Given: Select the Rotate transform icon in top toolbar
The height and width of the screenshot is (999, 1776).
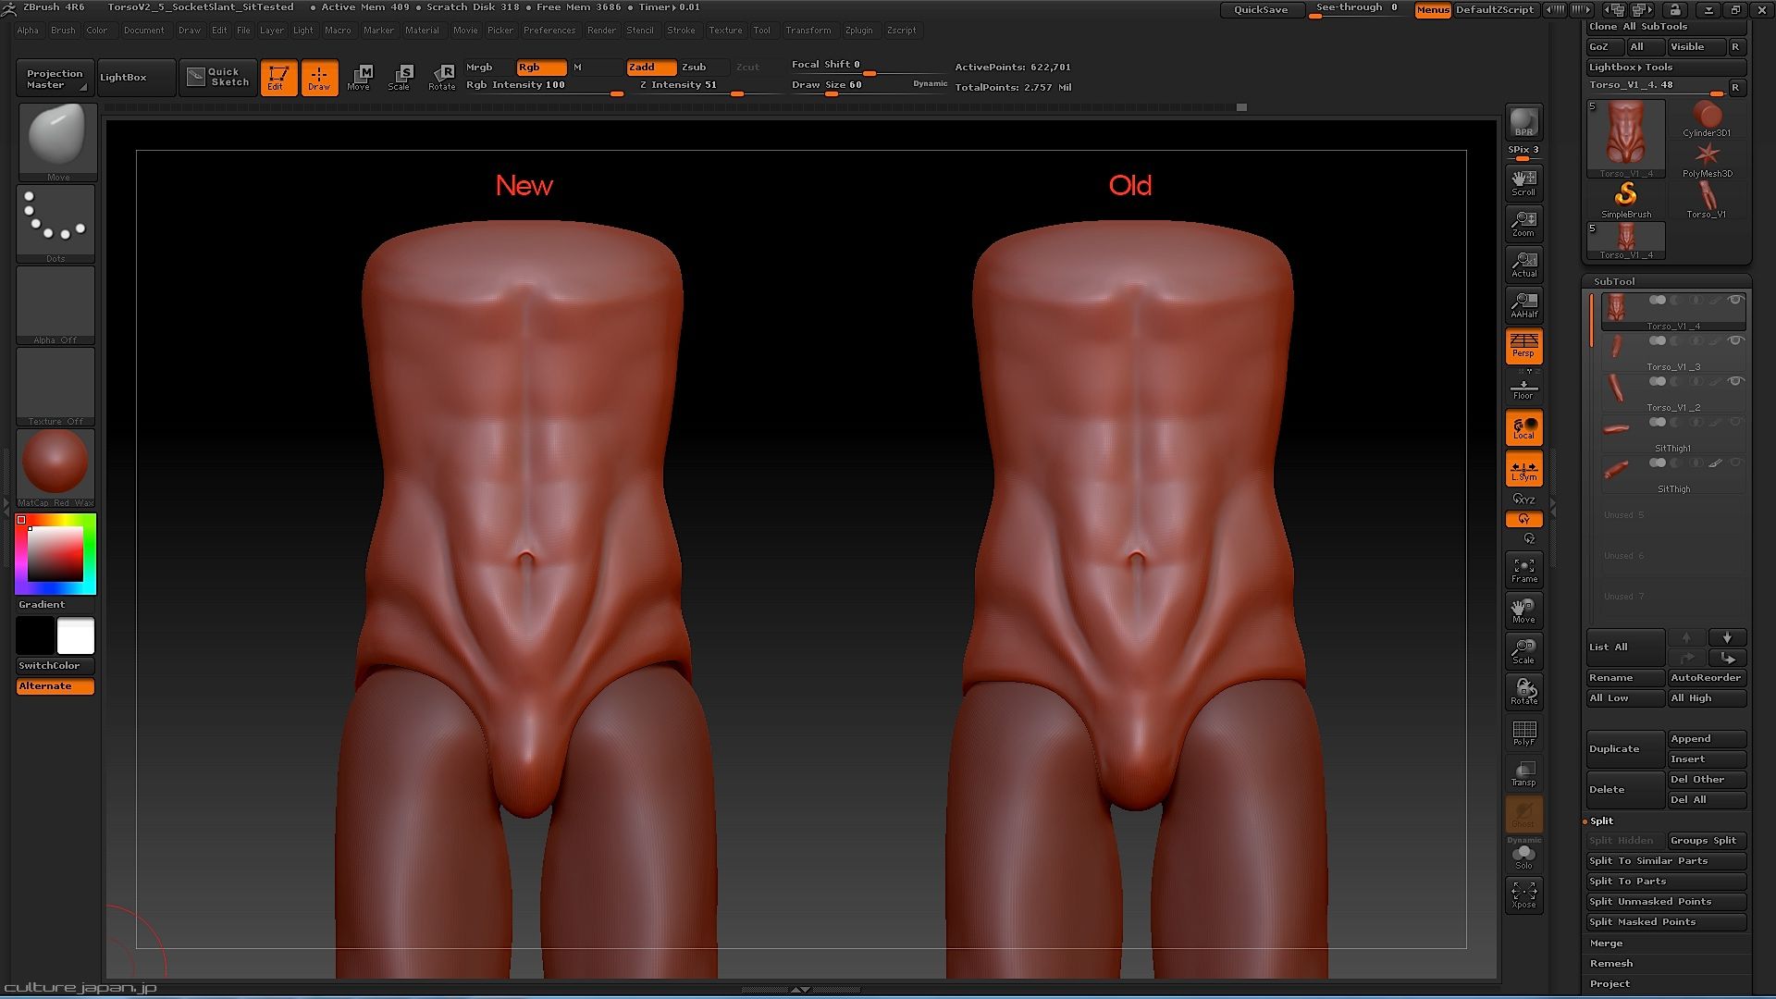Looking at the screenshot, I should [x=441, y=77].
